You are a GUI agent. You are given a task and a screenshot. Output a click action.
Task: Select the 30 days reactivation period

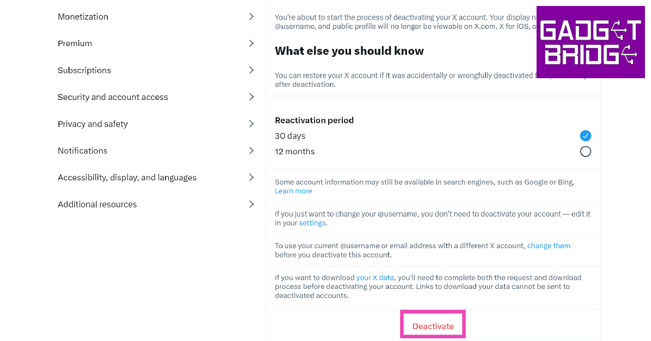585,136
